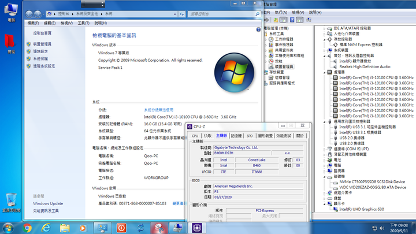The image size is (416, 234).
Task: Click the volume speaker icon in system tray
Action: pyautogui.click(x=382, y=228)
